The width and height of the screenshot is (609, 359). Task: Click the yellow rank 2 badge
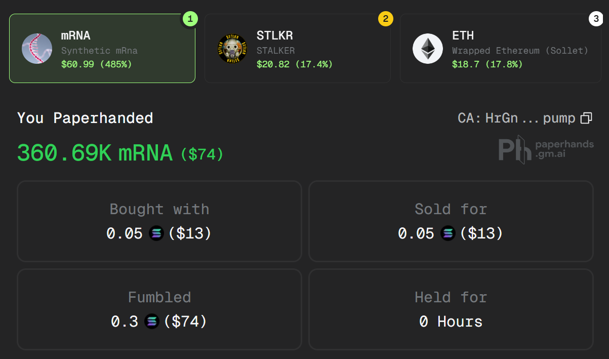(385, 19)
